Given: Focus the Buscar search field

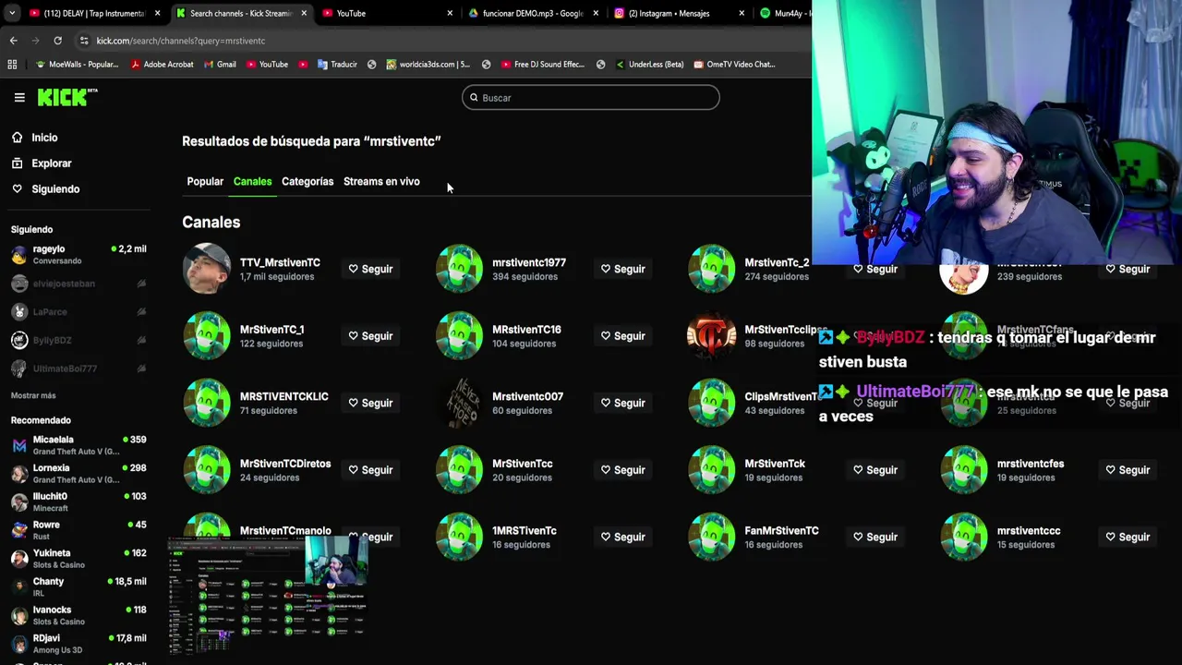Looking at the screenshot, I should [590, 98].
